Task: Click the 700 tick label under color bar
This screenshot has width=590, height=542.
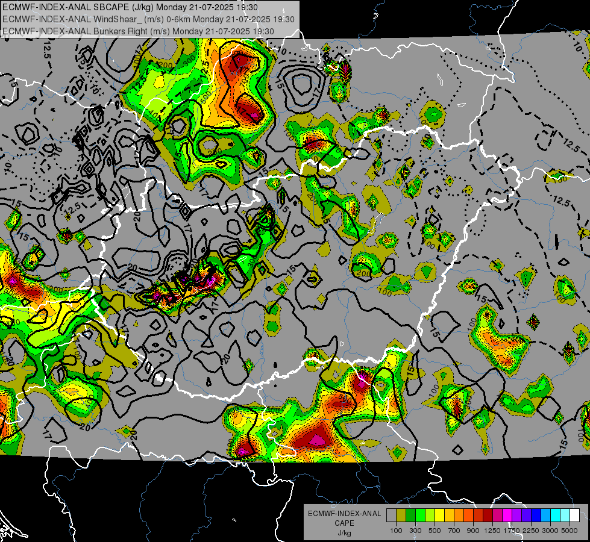Action: pos(454,531)
